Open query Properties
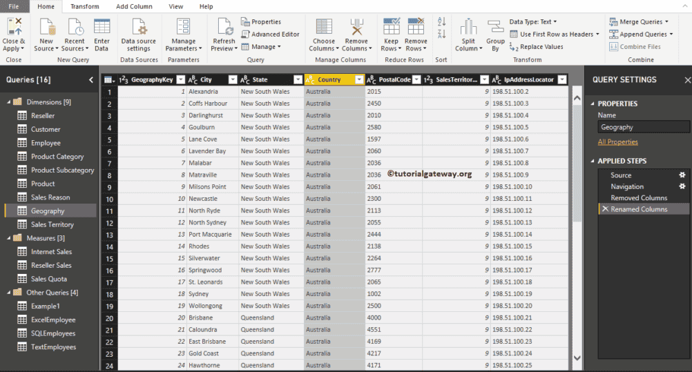 point(261,21)
